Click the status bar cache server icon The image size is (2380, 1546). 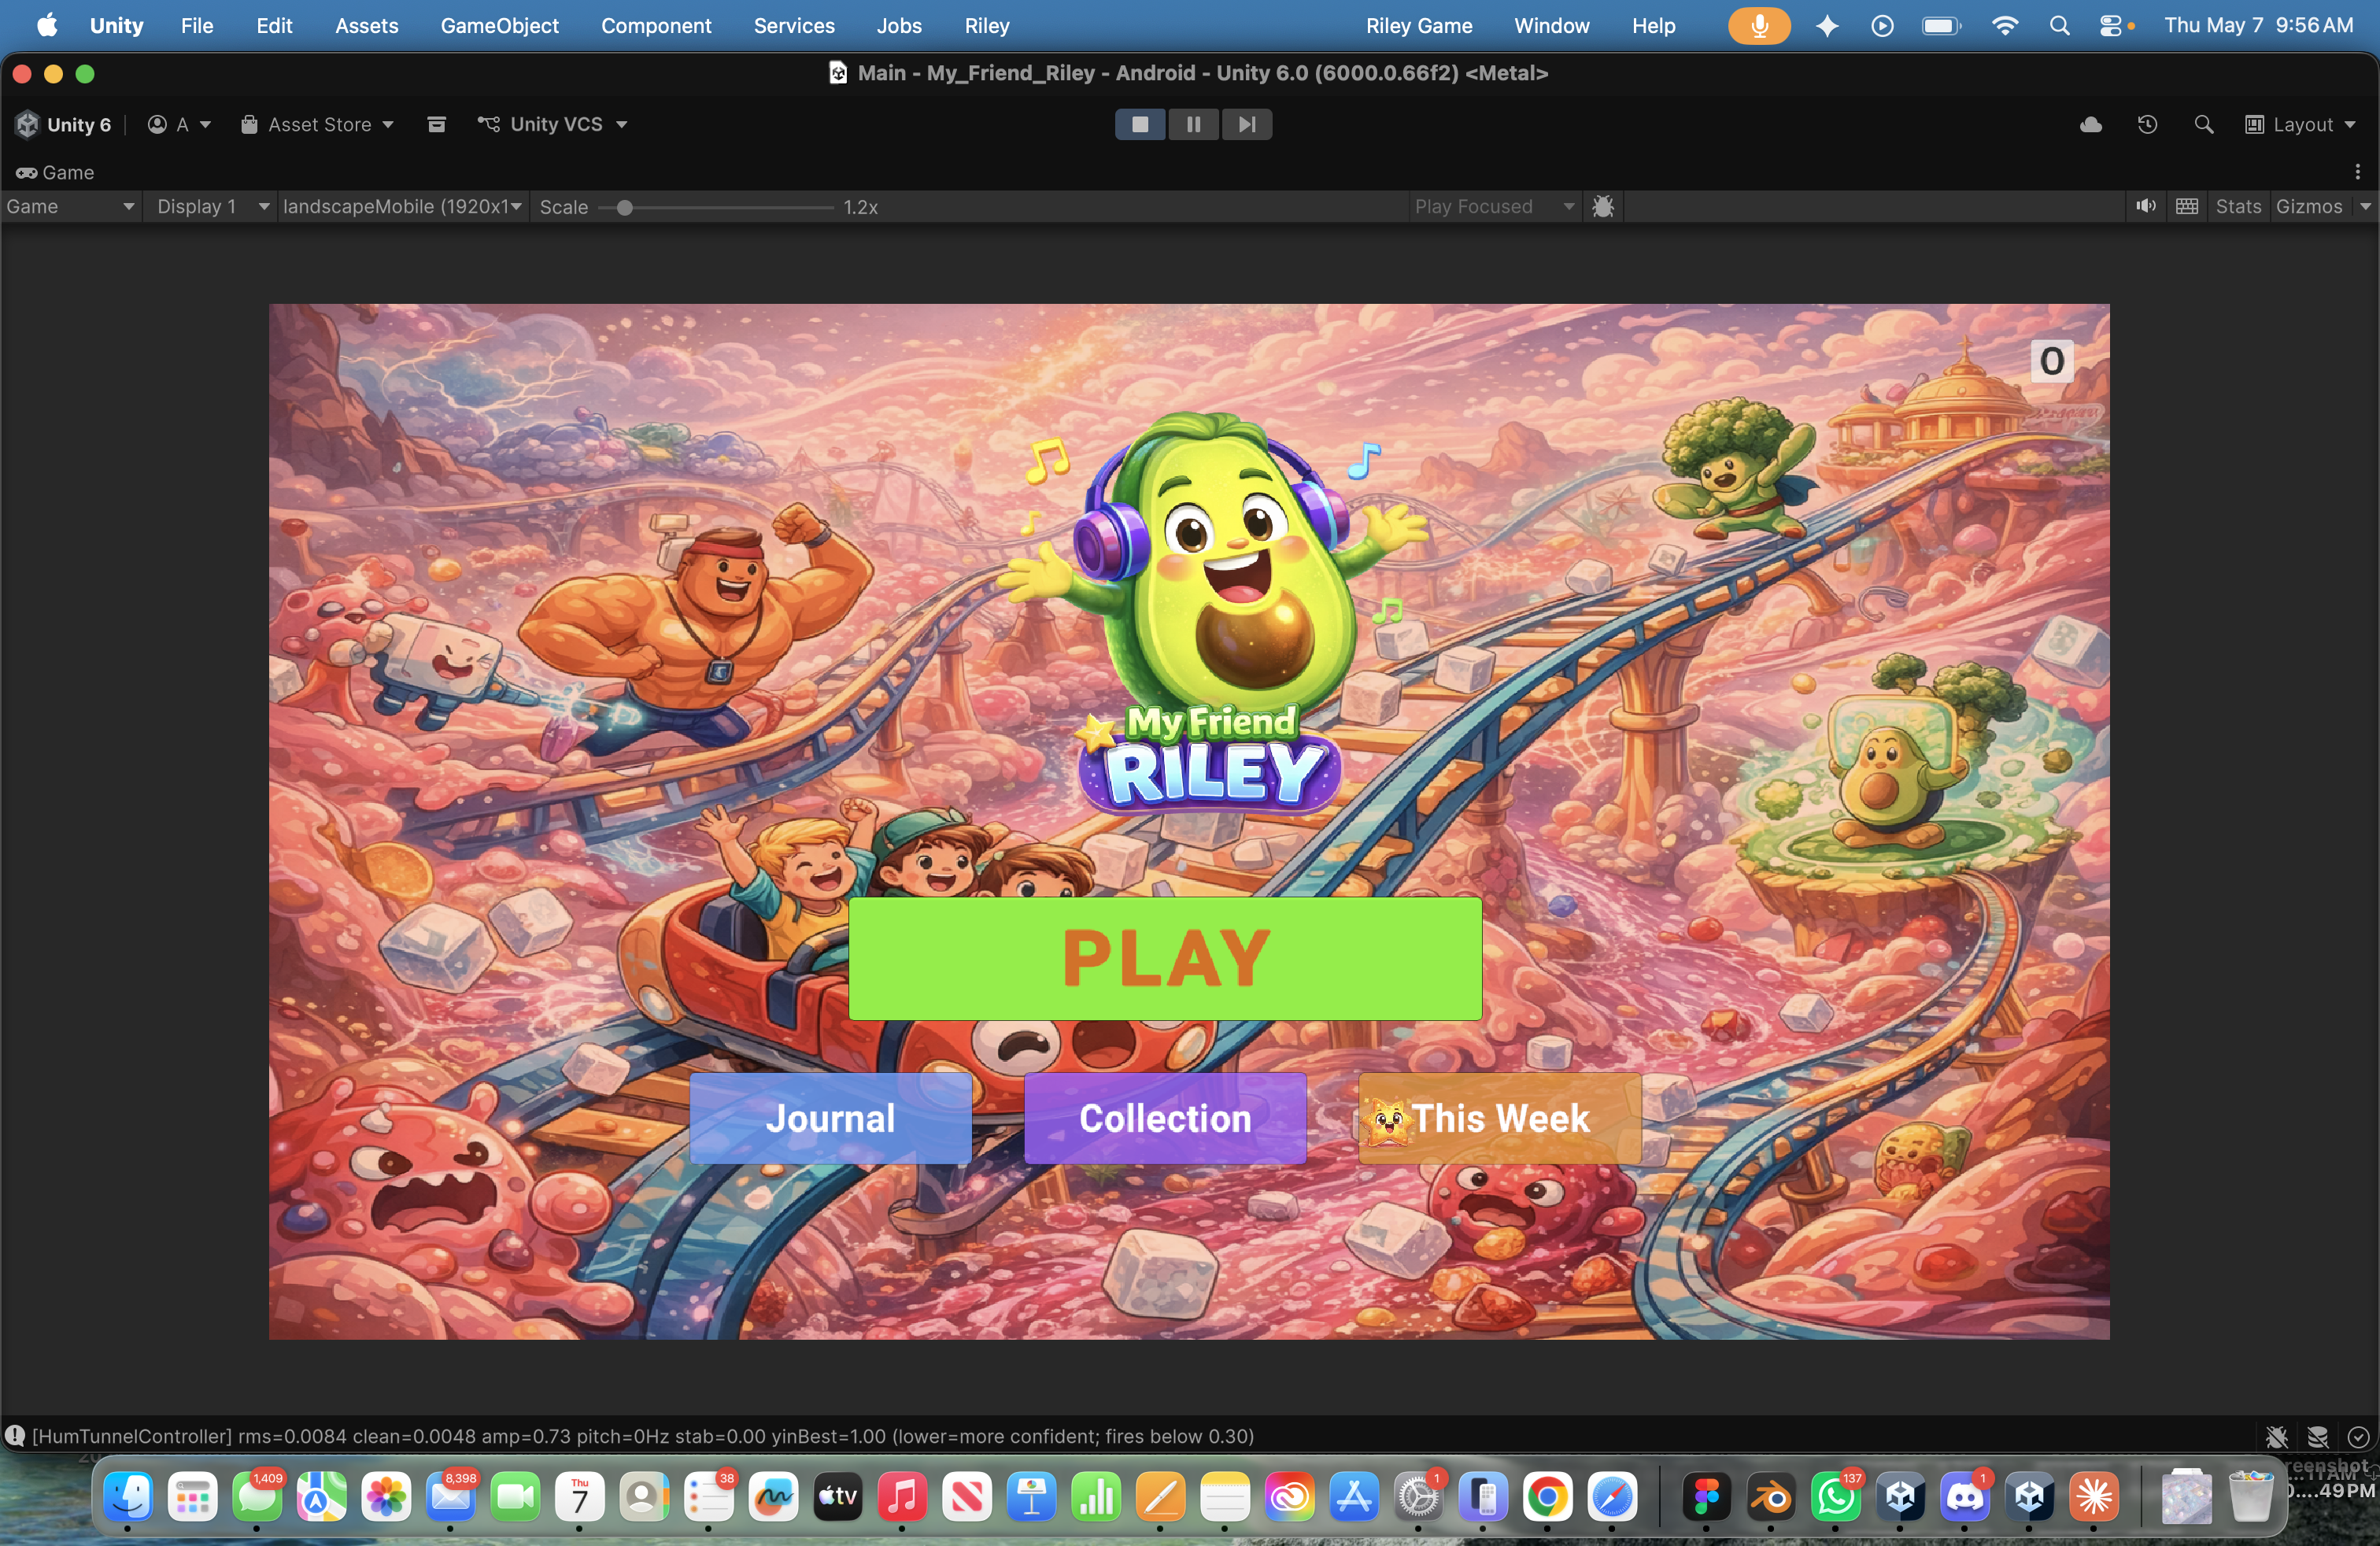pyautogui.click(x=2318, y=1437)
